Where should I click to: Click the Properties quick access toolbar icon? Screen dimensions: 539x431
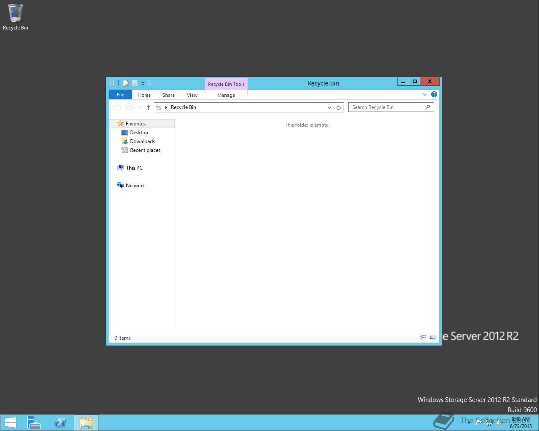pos(125,83)
